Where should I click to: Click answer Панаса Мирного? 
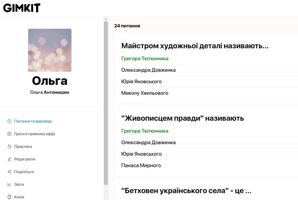click(141, 165)
